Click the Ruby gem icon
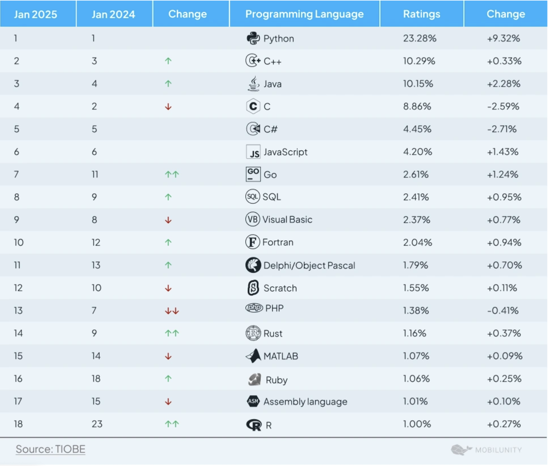The image size is (549, 466). [x=254, y=379]
